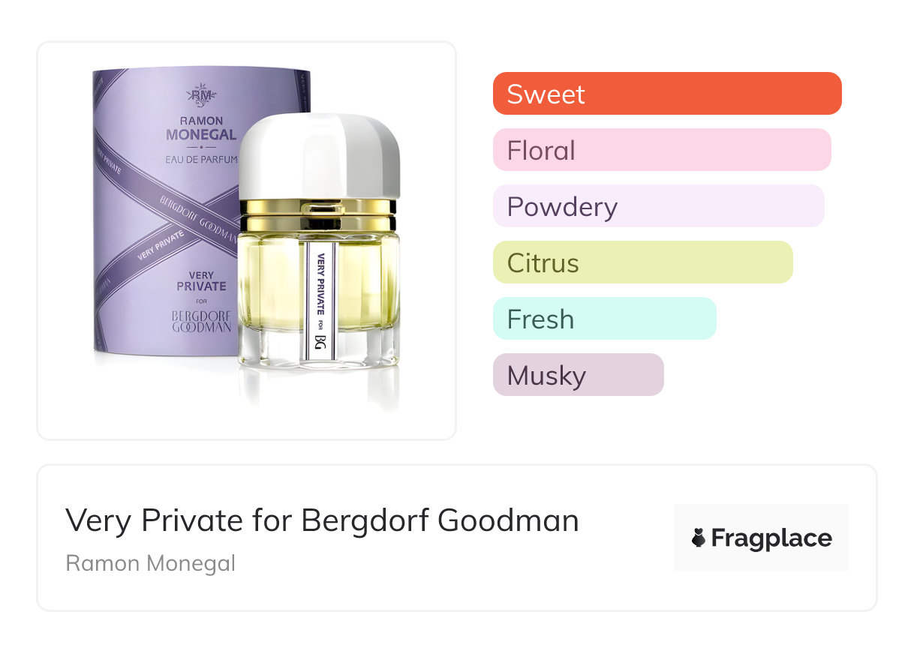Select the Floral accord bar
The height and width of the screenshot is (648, 914).
click(x=661, y=150)
